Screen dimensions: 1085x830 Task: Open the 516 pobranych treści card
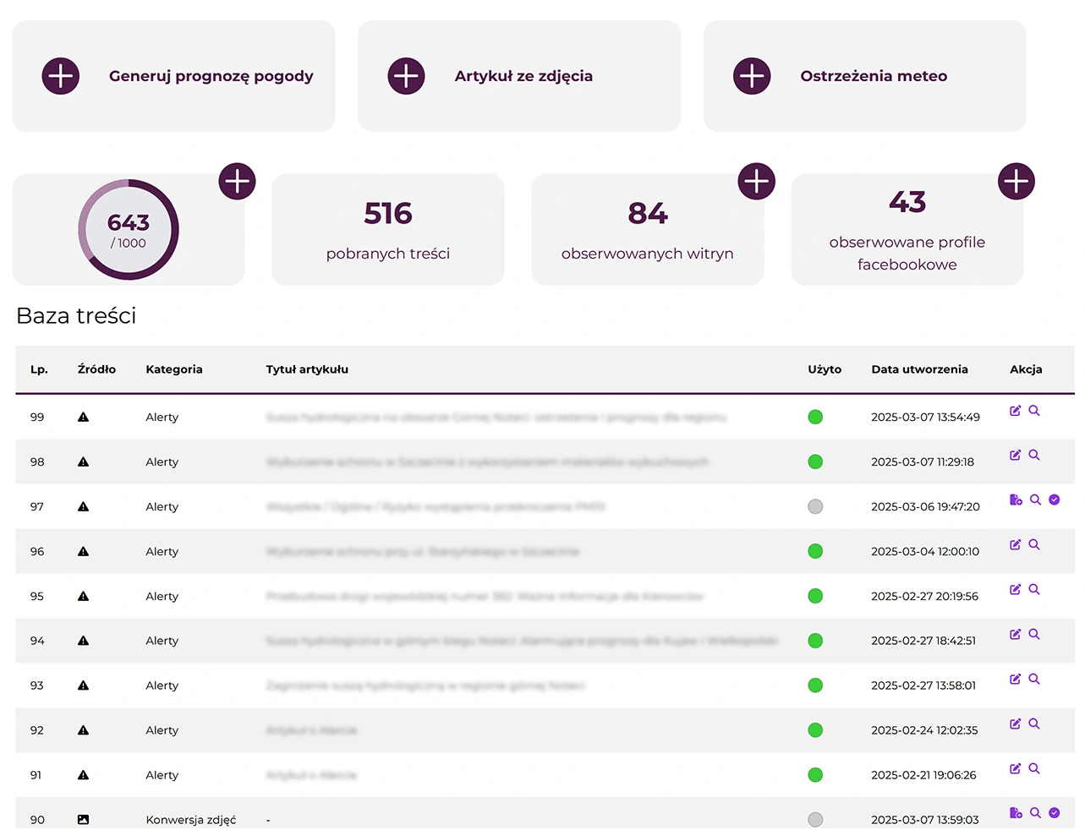tap(387, 230)
